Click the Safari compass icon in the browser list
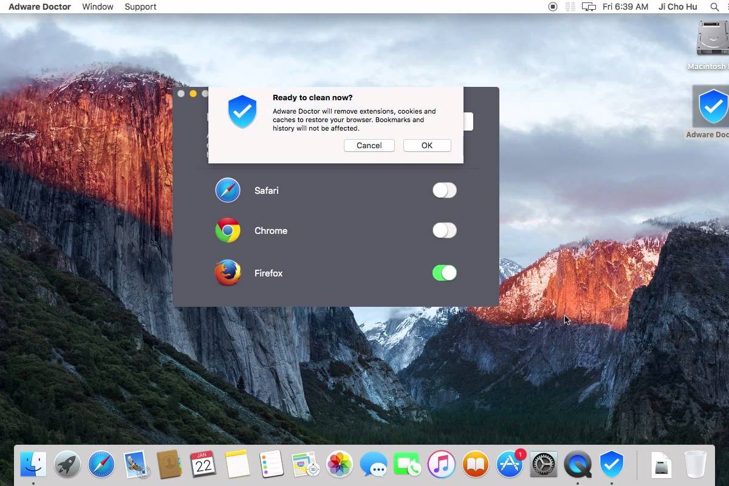Screen dimensions: 729x486 point(228,190)
